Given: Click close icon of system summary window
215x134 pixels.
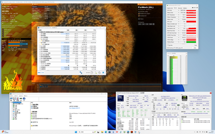Looking at the screenshot, I should tap(211, 93).
